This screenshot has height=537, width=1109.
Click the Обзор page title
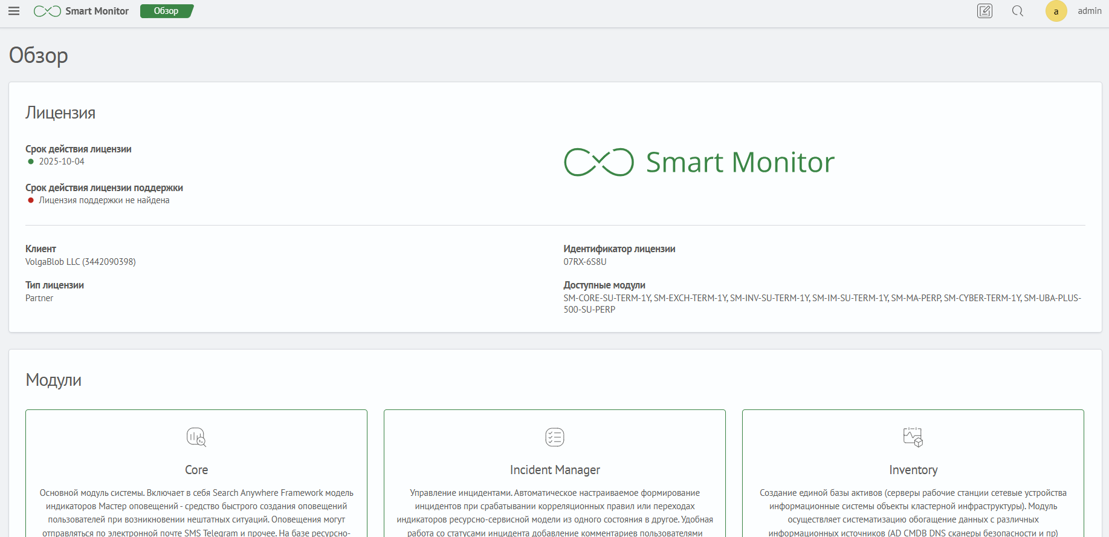(39, 56)
